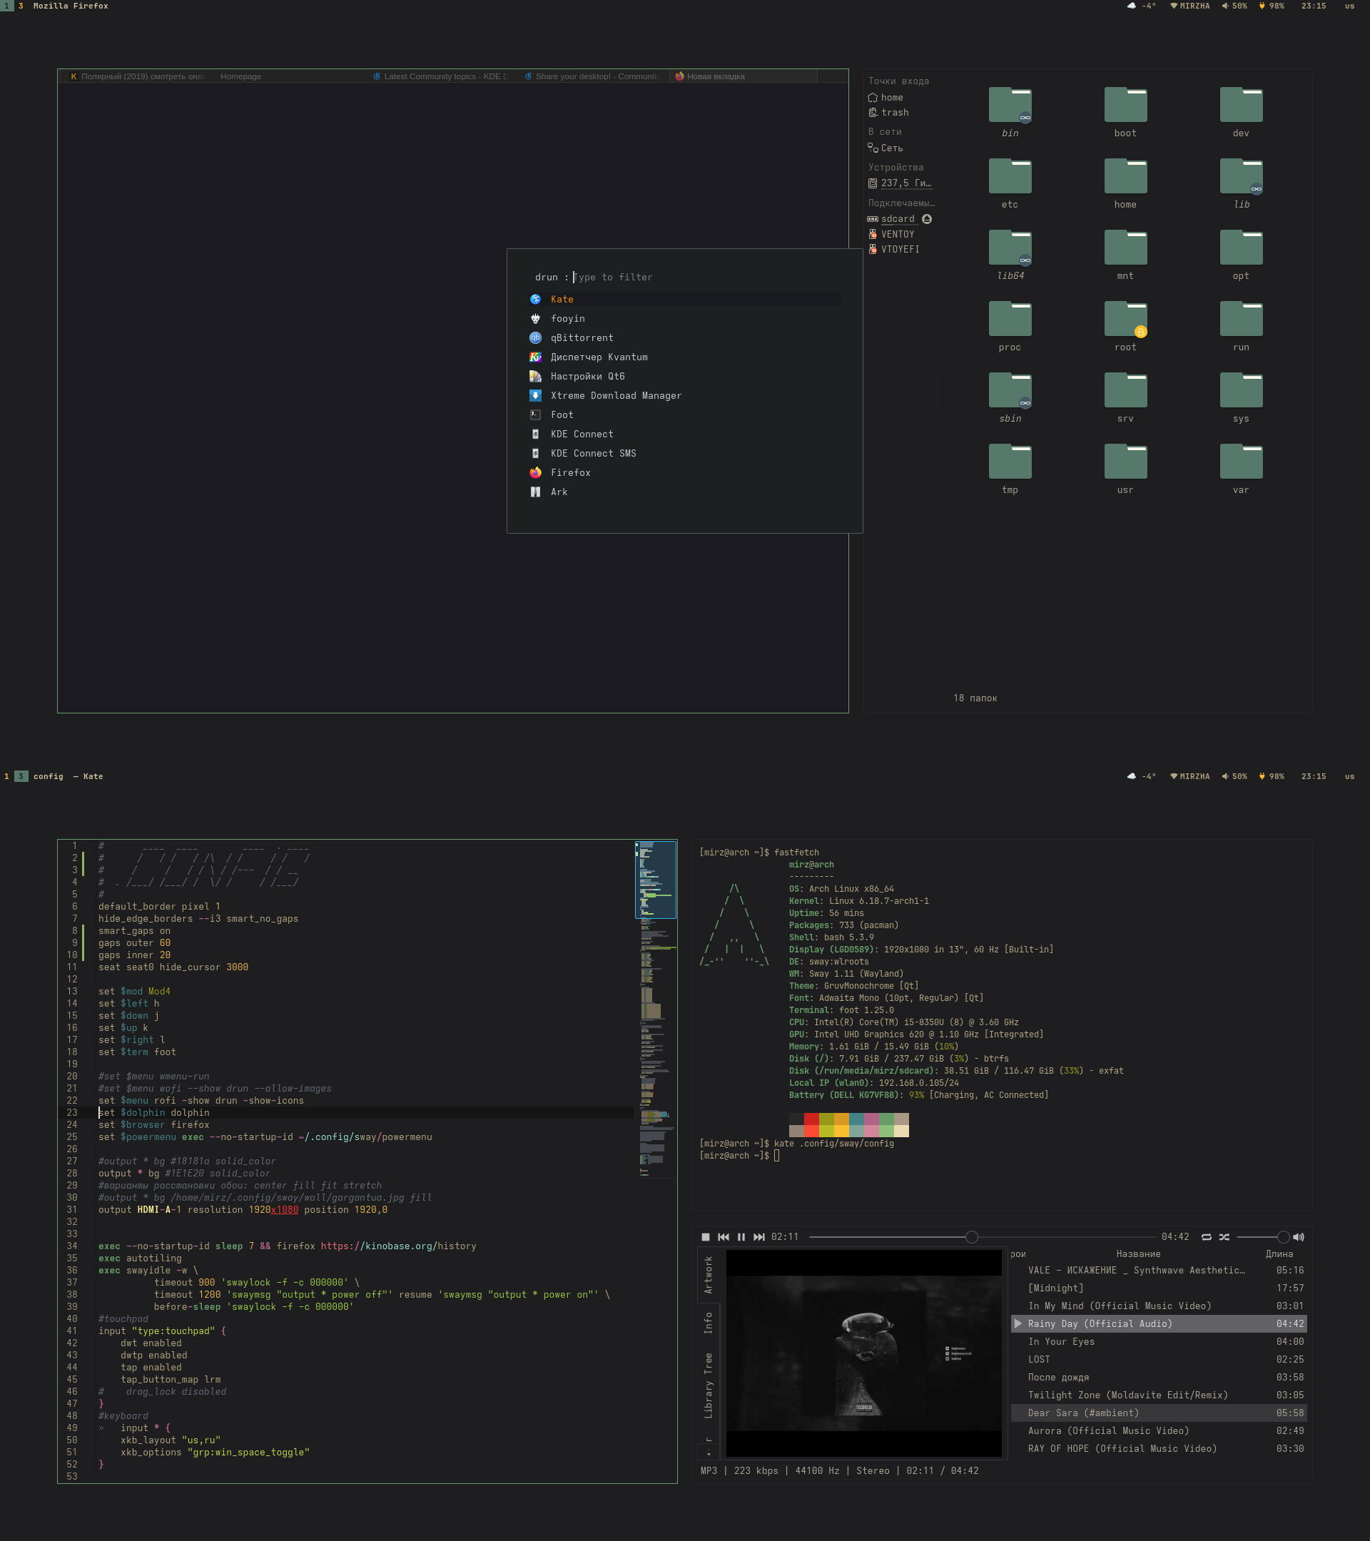Pause the current song
The width and height of the screenshot is (1370, 1541).
741,1237
